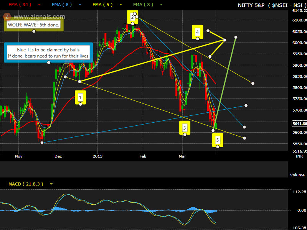The width and height of the screenshot is (307, 230).
Task: Open the EMA (5) yellow dropdown arrow
Action: pos(120,5)
